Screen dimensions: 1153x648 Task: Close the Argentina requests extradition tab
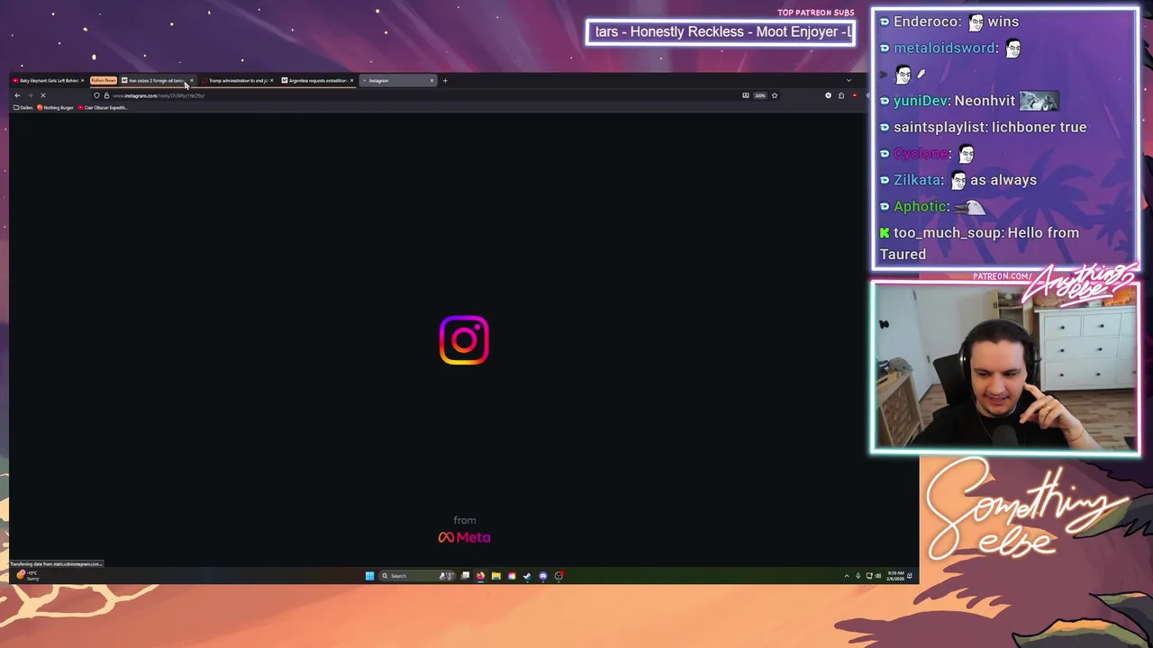[351, 80]
